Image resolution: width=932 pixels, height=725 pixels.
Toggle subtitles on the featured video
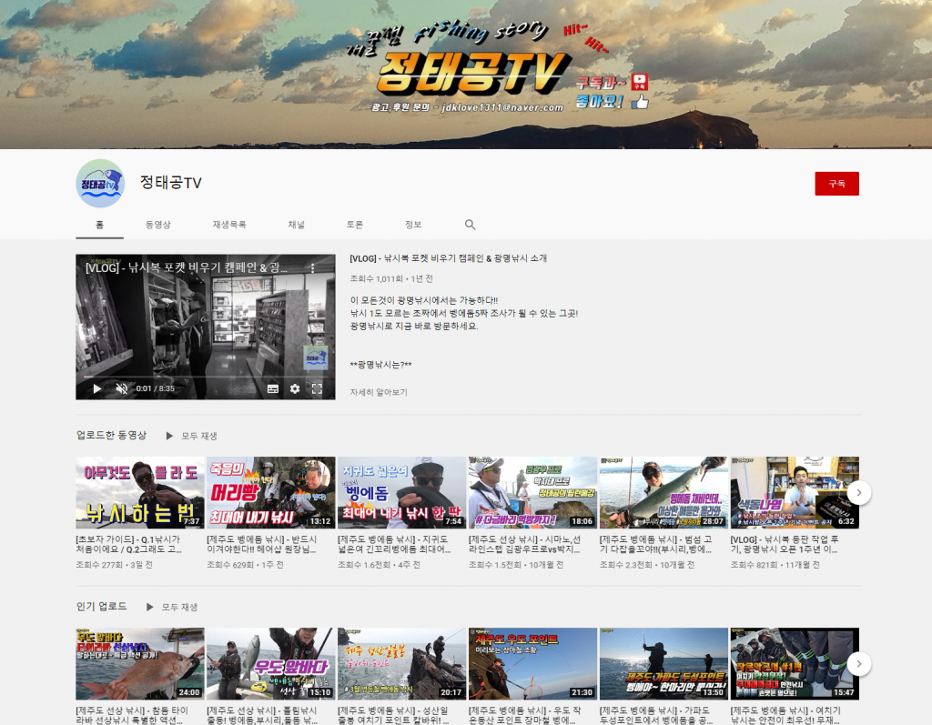(x=272, y=388)
